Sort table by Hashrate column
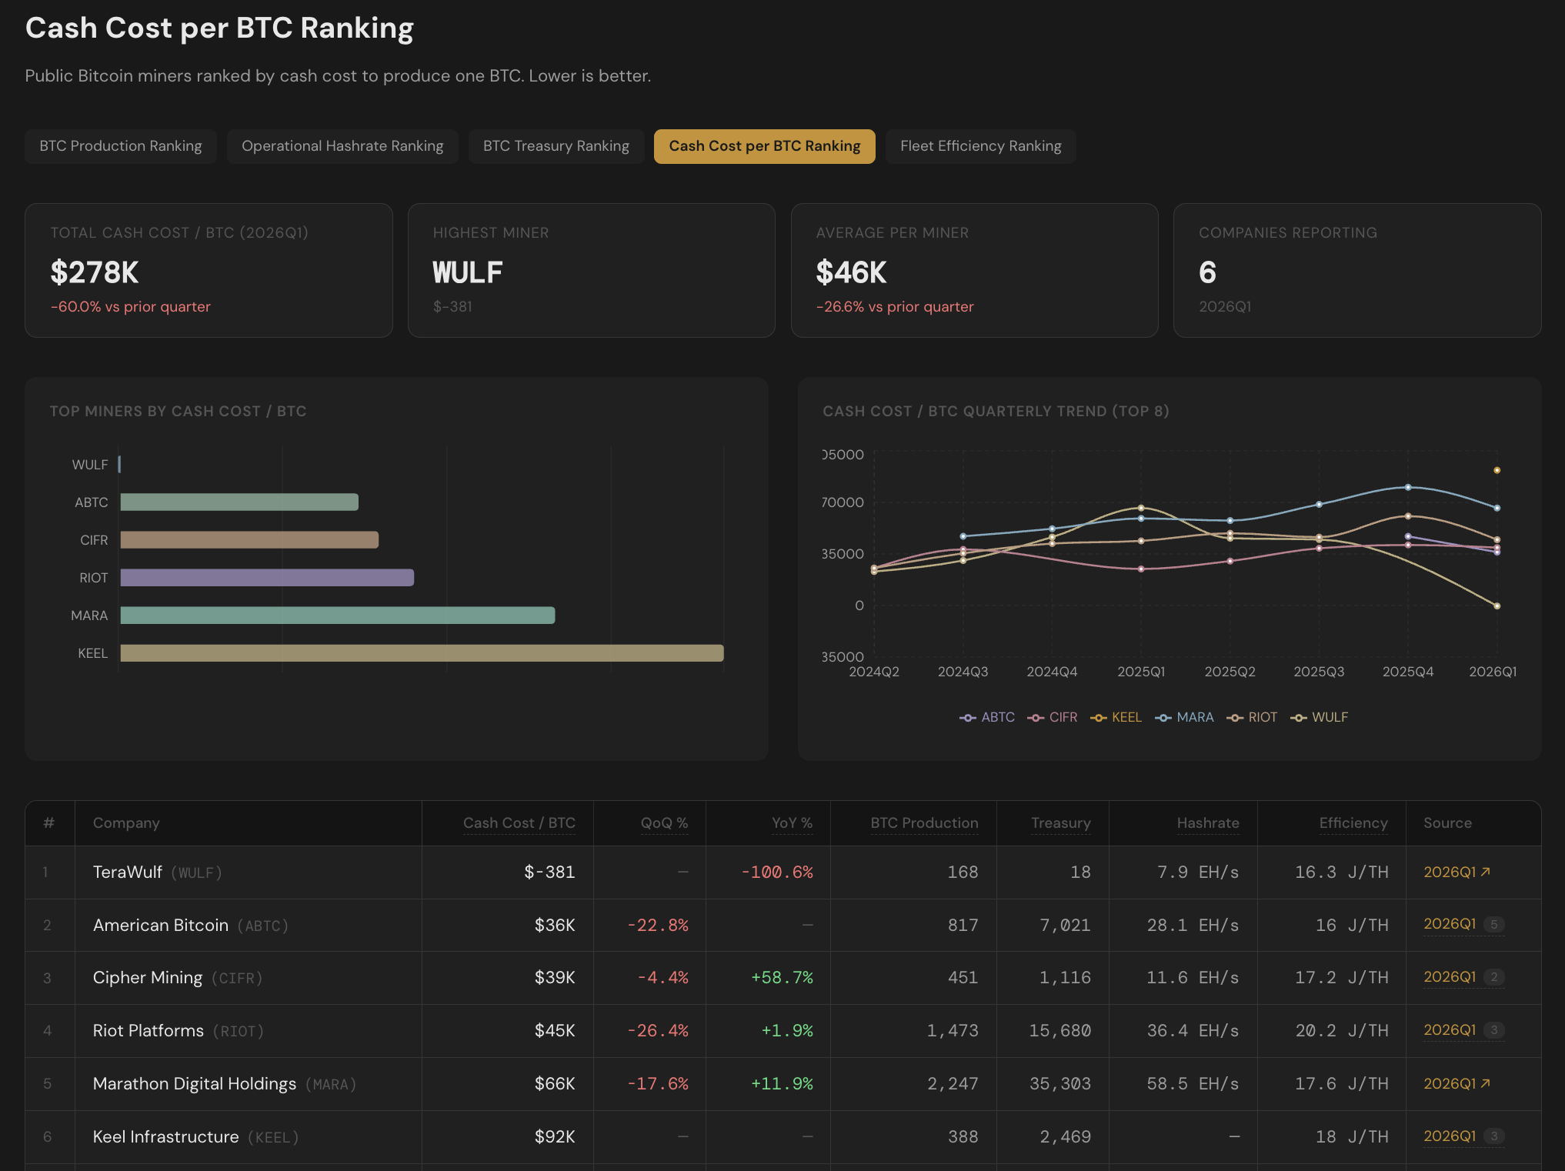 [1208, 823]
